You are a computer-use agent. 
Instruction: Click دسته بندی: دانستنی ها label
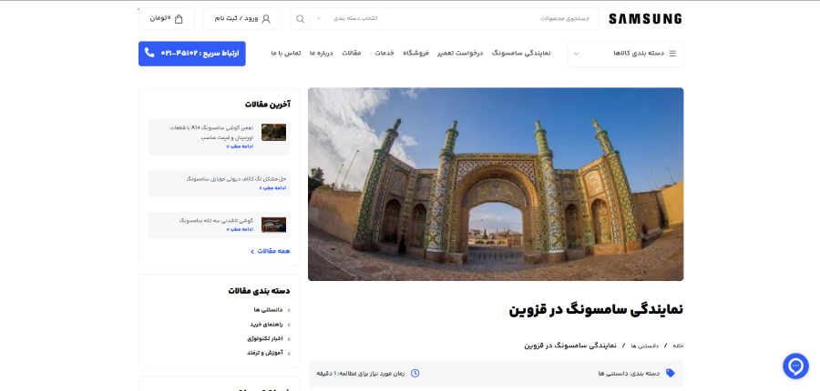pos(629,373)
